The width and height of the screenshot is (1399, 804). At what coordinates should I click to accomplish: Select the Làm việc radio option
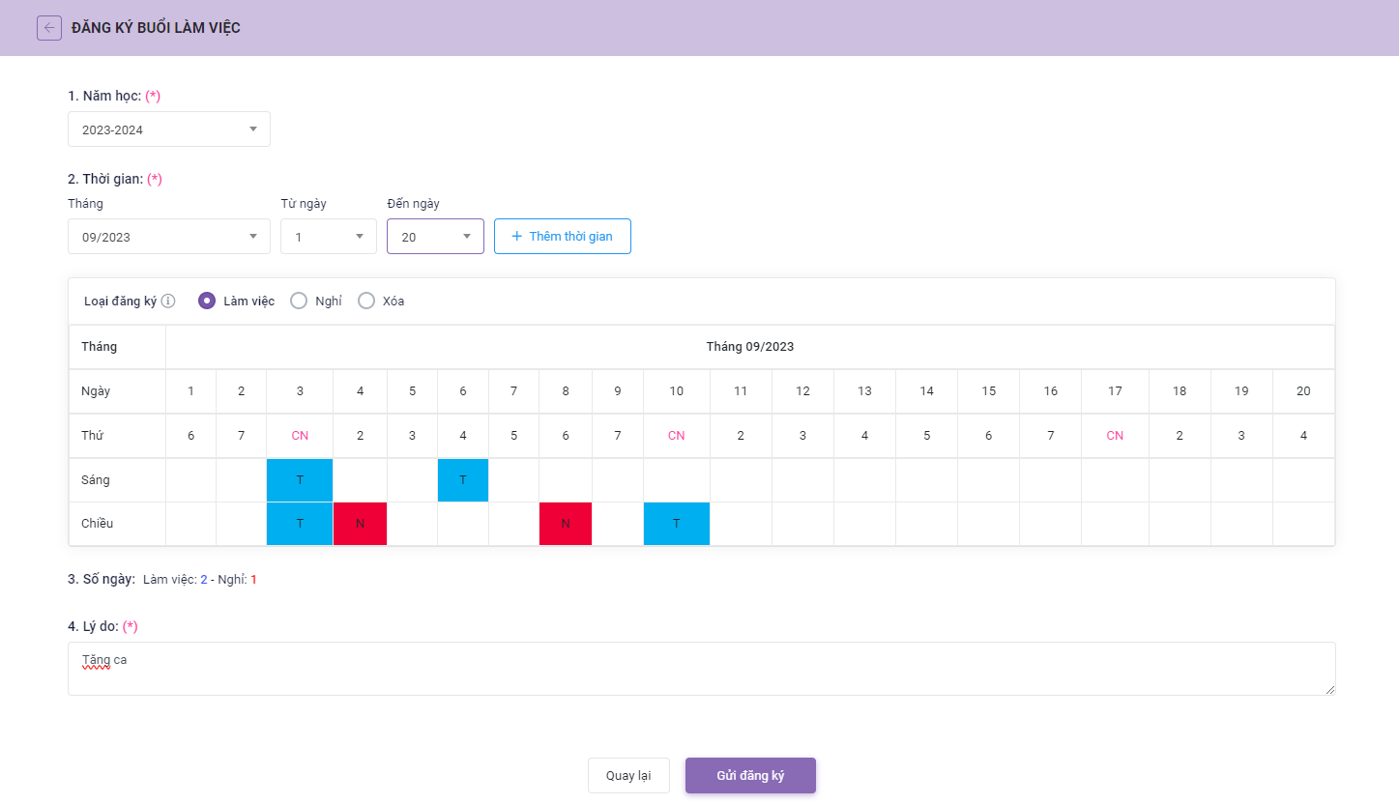coord(206,301)
